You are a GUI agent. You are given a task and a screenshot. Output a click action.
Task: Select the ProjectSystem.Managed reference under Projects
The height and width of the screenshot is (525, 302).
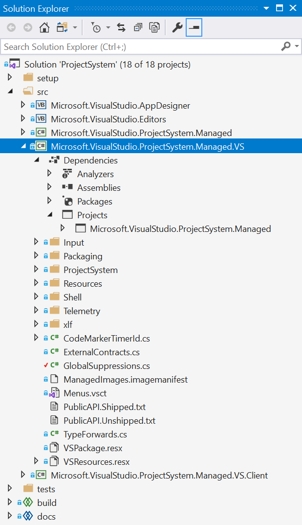pyautogui.click(x=181, y=228)
